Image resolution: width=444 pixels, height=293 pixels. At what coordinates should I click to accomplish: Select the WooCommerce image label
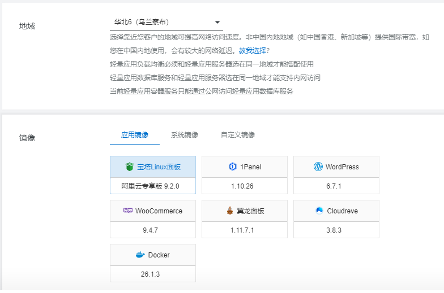pos(159,211)
